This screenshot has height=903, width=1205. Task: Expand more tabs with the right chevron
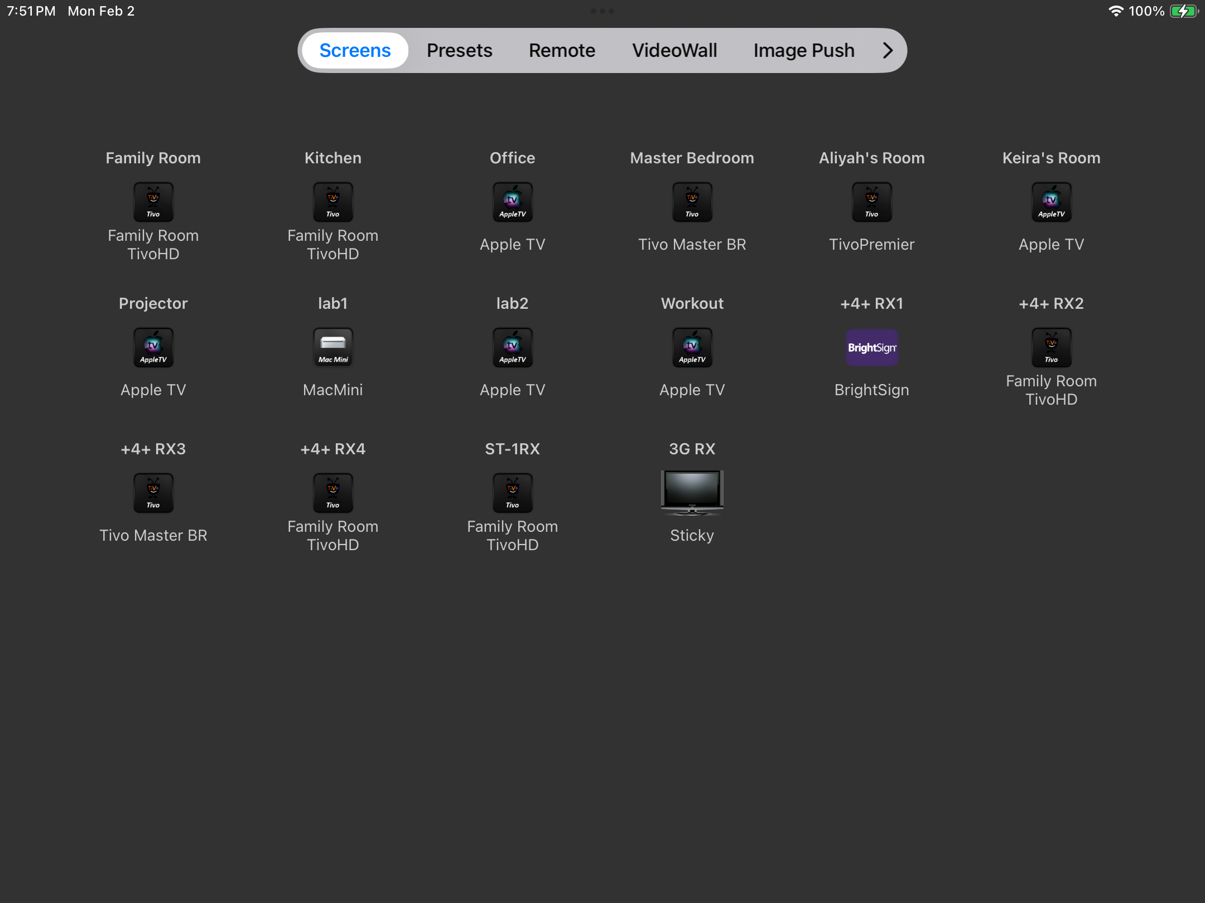pyautogui.click(x=888, y=51)
